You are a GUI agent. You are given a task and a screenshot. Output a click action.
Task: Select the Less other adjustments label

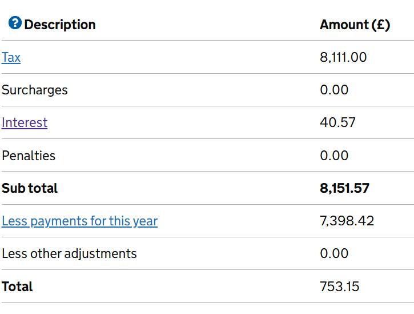coord(69,254)
